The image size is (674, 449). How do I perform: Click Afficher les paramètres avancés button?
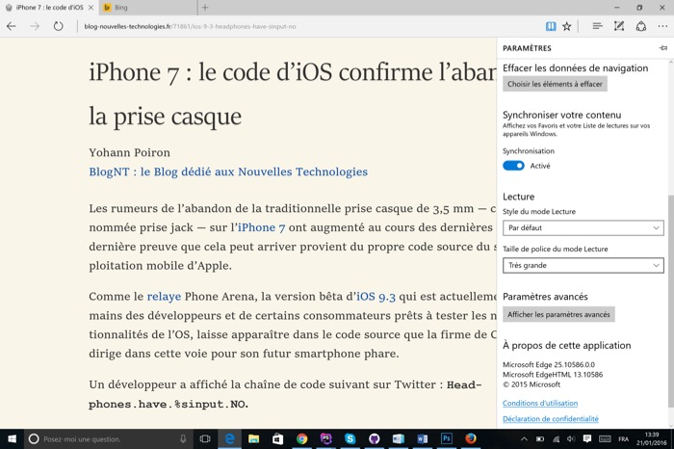click(558, 314)
